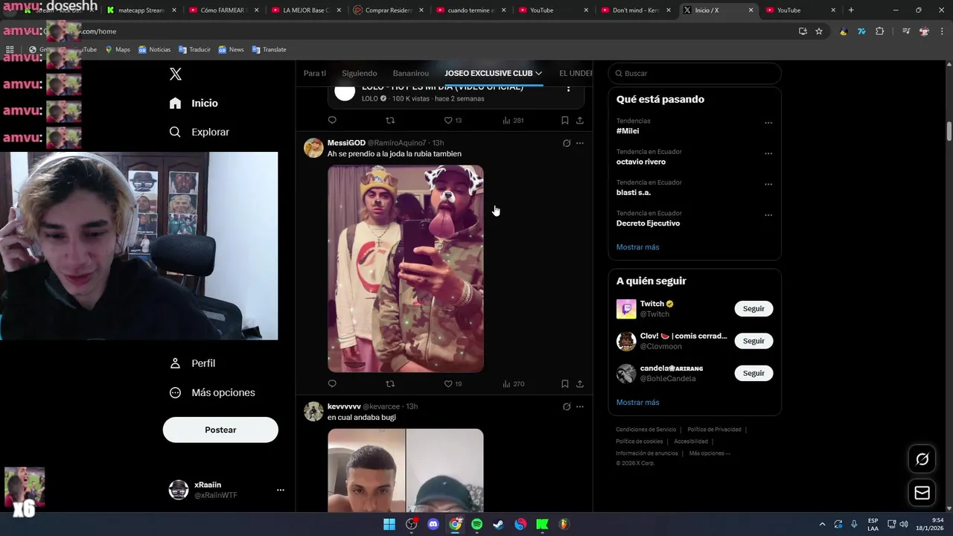This screenshot has width=953, height=536.
Task: Open Condiciones de Servicio link
Action: coord(646,430)
